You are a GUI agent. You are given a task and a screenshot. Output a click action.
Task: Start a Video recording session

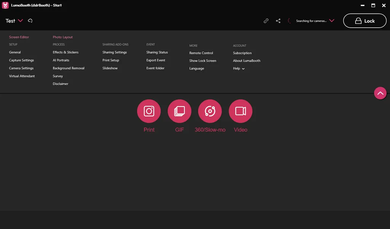(x=241, y=111)
